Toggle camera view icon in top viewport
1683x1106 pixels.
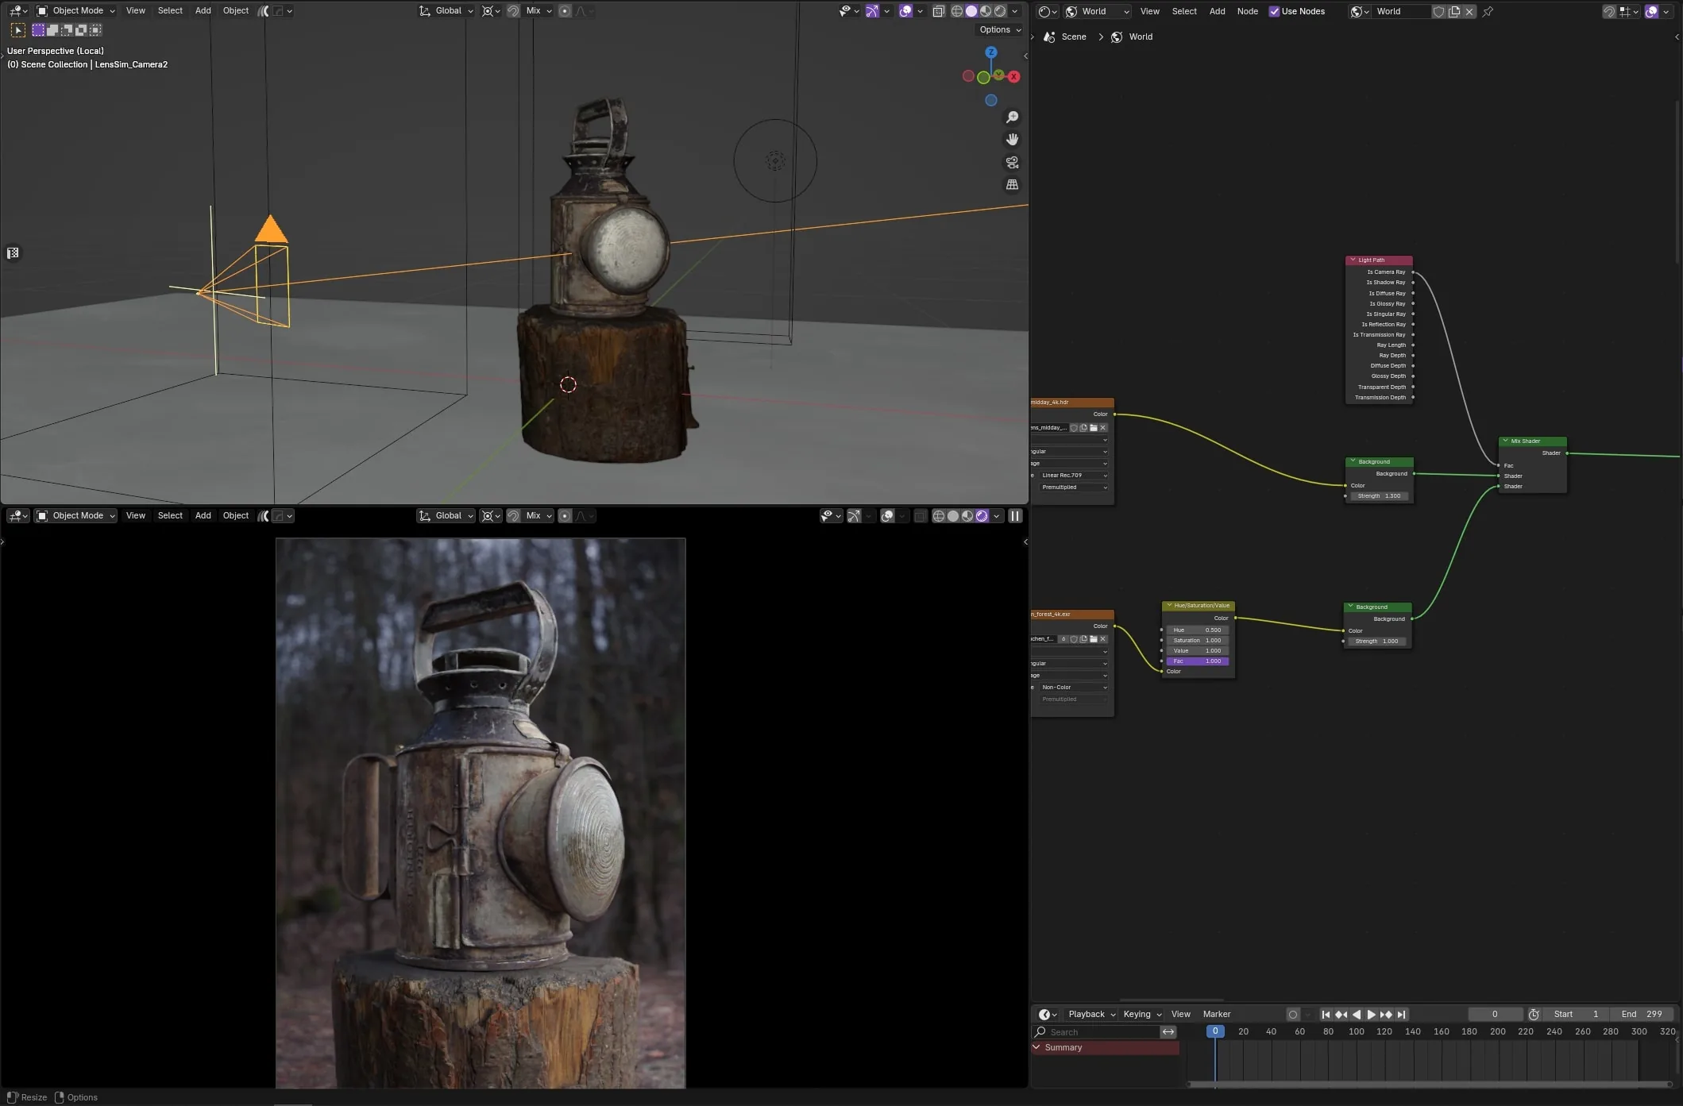pos(1012,162)
